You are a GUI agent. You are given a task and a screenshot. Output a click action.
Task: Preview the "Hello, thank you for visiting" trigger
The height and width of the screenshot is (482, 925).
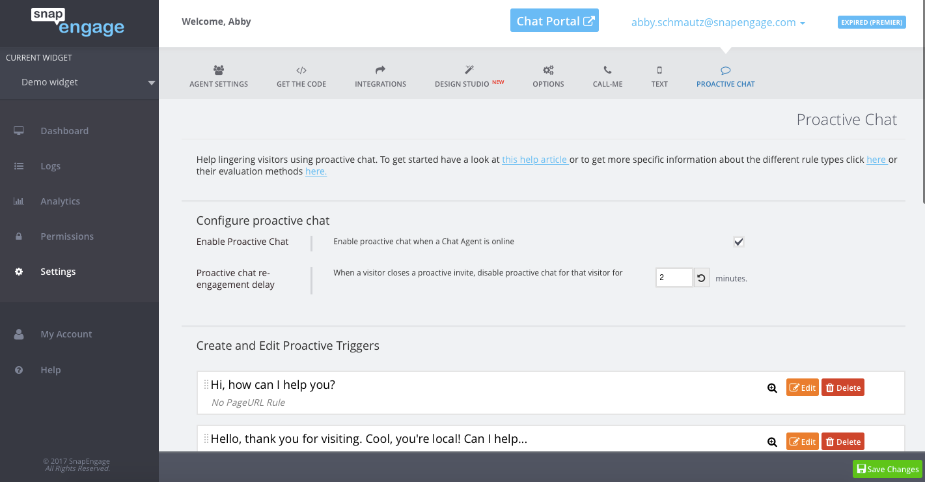[772, 442]
